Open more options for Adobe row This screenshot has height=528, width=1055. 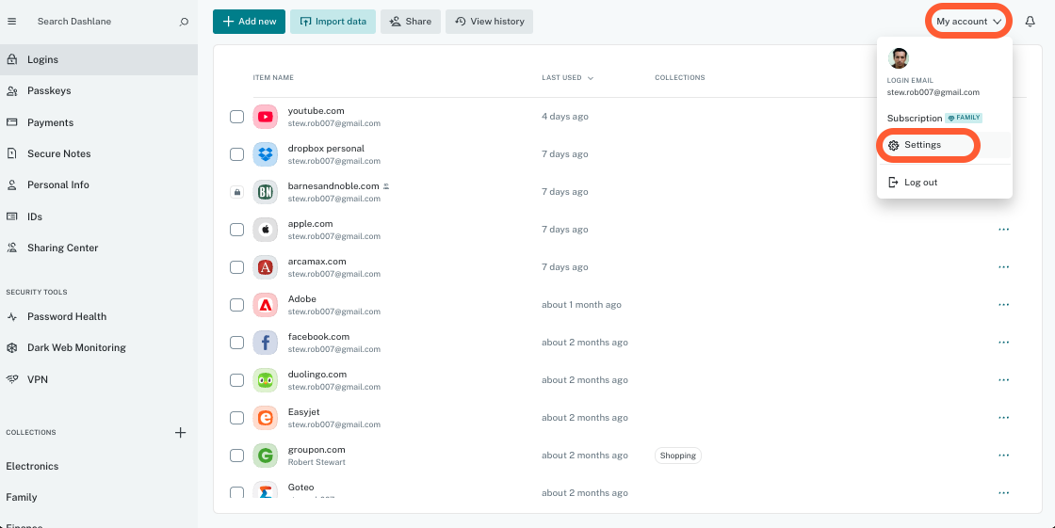(x=1003, y=305)
